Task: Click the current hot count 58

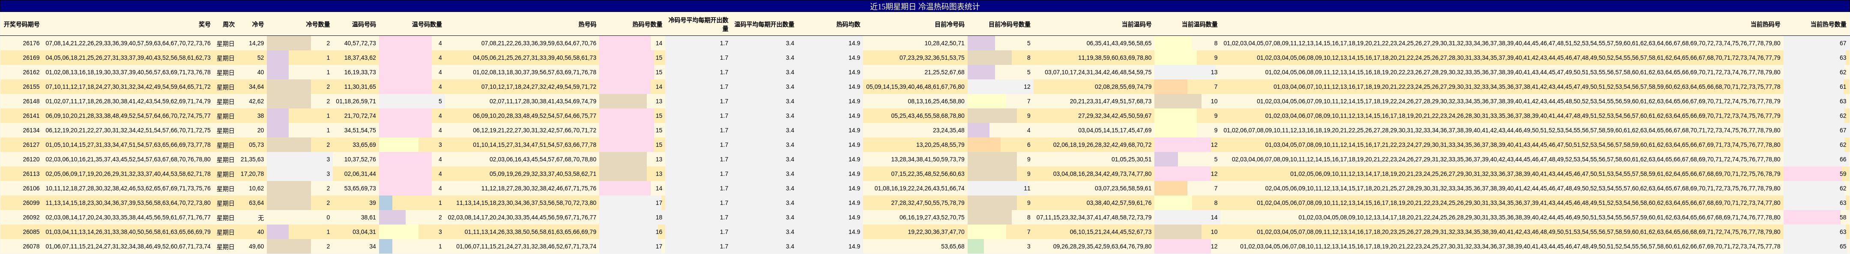Action: 1843,218
